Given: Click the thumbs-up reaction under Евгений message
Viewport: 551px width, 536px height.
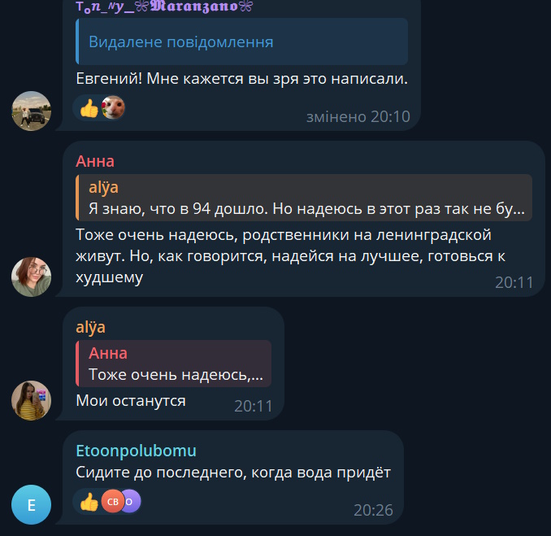Looking at the screenshot, I should click(x=89, y=107).
